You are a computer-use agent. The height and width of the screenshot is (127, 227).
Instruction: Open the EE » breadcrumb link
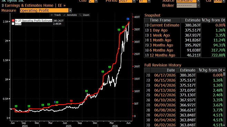(62, 6)
